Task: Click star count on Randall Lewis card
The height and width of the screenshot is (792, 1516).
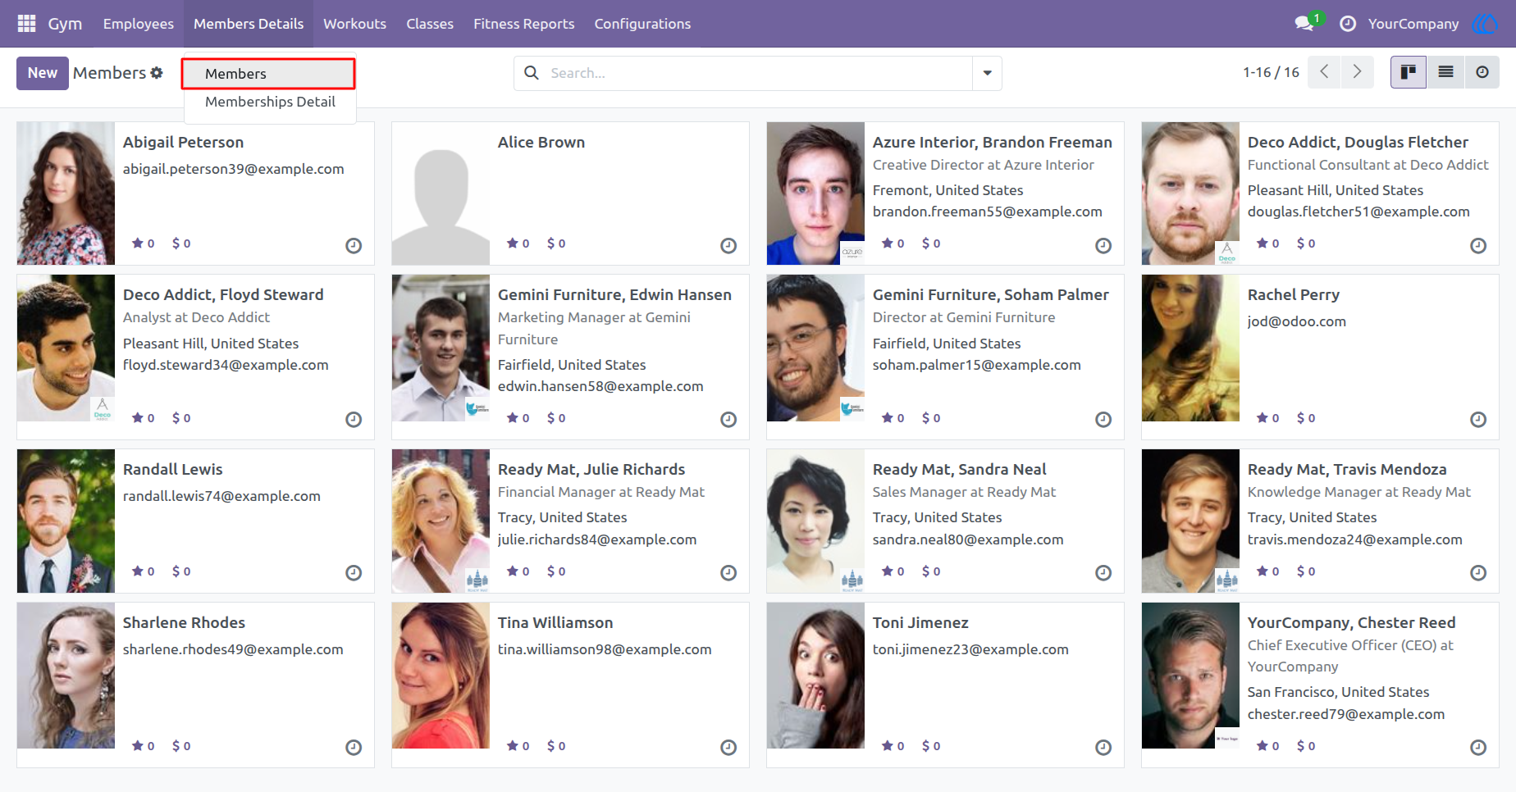Action: (x=144, y=571)
